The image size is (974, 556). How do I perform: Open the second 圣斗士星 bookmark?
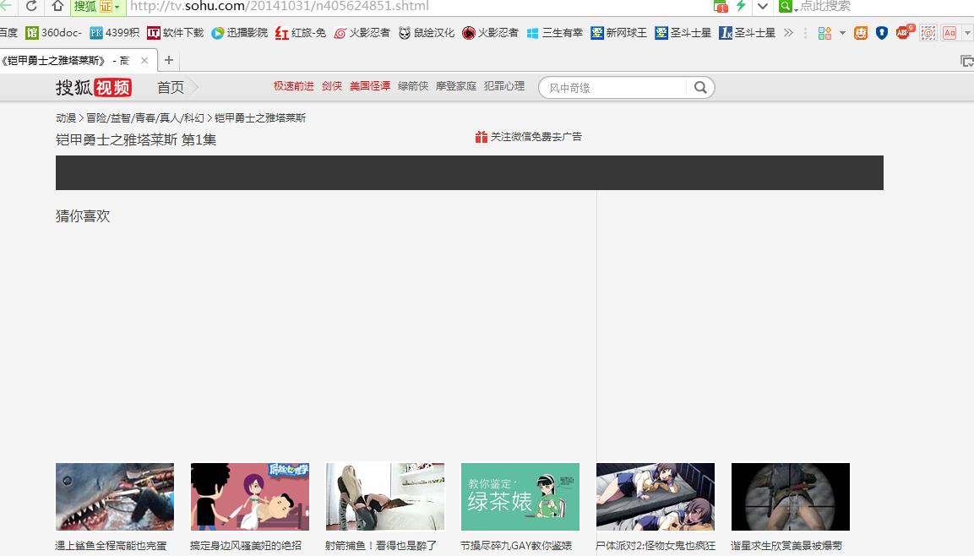(x=747, y=32)
